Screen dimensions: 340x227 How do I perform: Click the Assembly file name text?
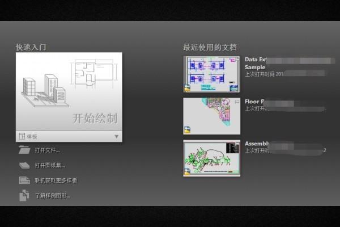coord(257,144)
